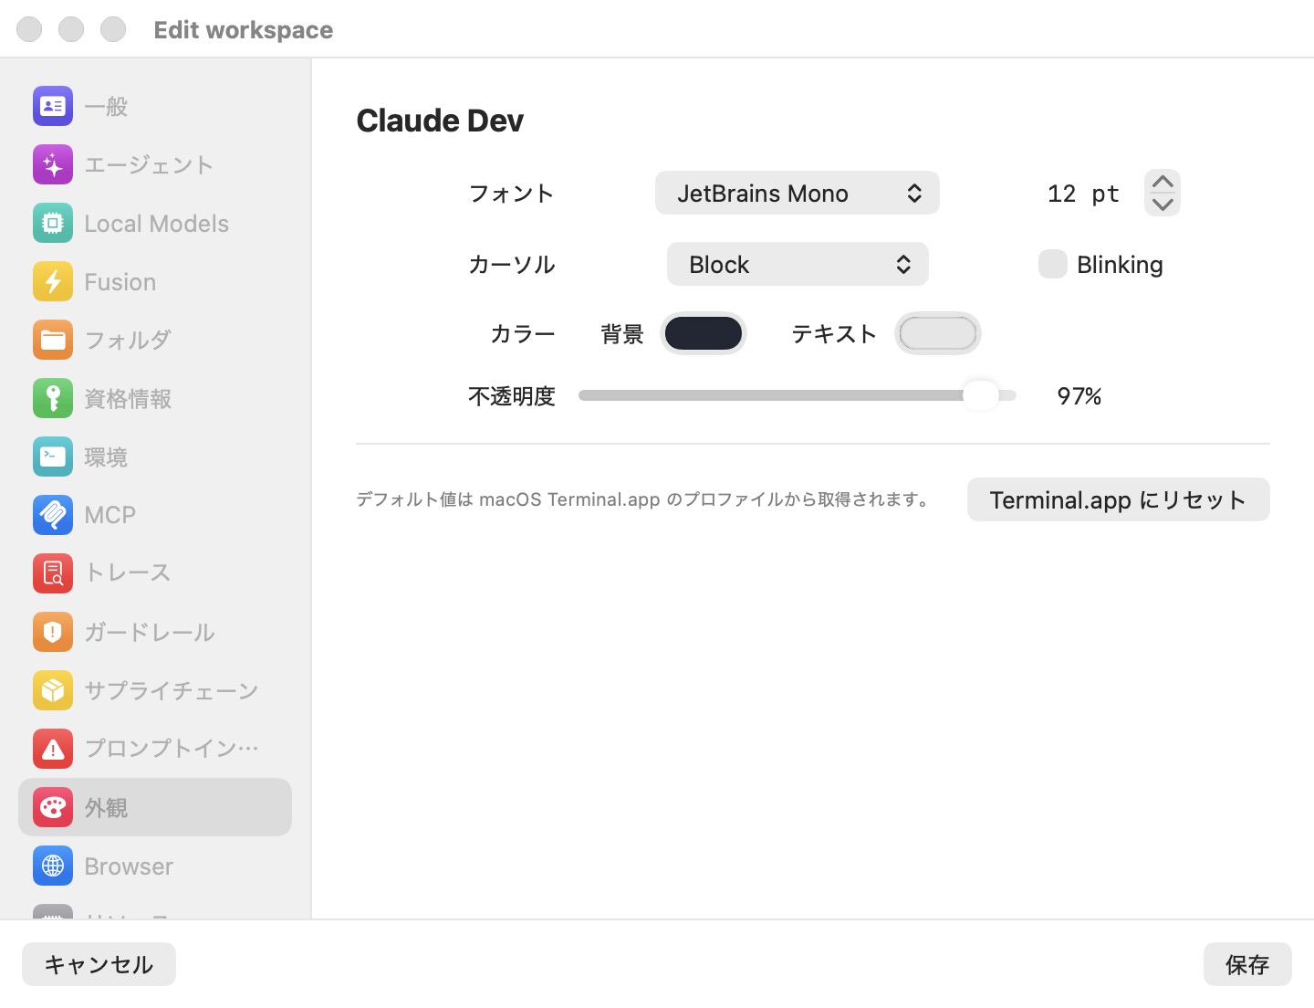
Task: Open the トレース sidebar label
Action: tap(128, 573)
